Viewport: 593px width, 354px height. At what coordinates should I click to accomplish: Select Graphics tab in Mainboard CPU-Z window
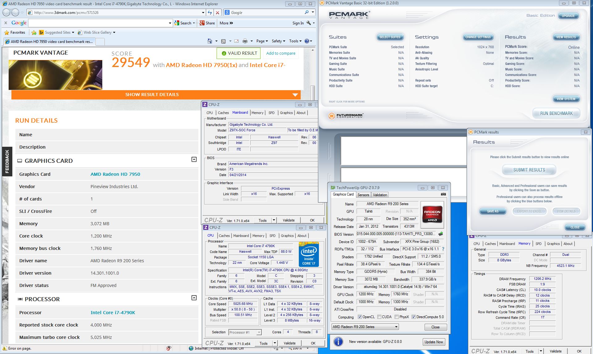[x=286, y=113]
